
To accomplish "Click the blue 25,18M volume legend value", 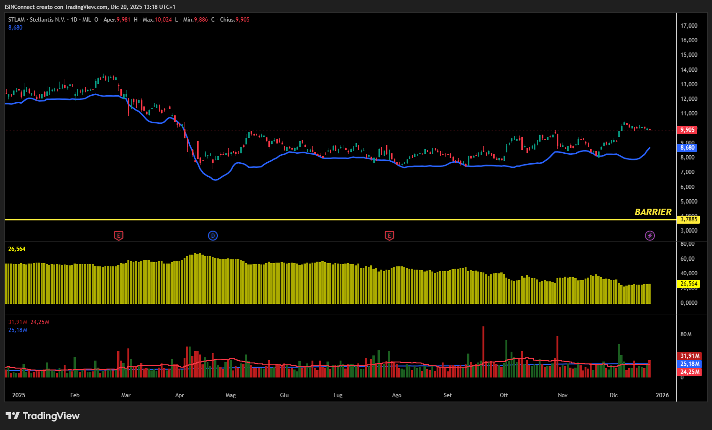I will coord(18,330).
